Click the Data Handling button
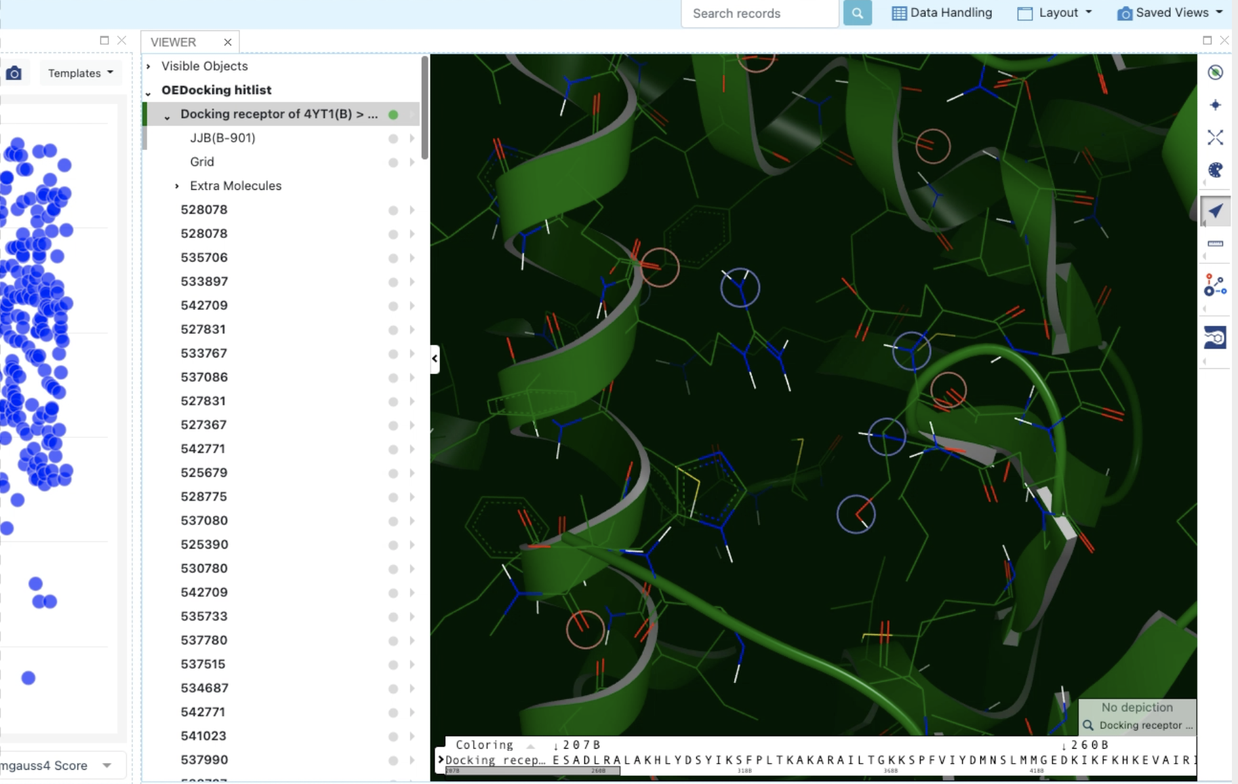Viewport: 1238px width, 784px height. (x=941, y=12)
